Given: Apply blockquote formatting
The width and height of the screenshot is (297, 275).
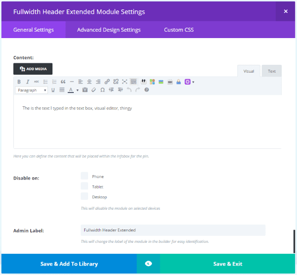Looking at the screenshot, I should click(63, 82).
